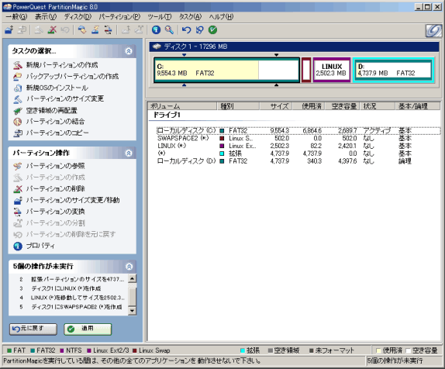Click the green checkmark apply toolbar icon
This screenshot has width=445, height=369.
coord(212,29)
